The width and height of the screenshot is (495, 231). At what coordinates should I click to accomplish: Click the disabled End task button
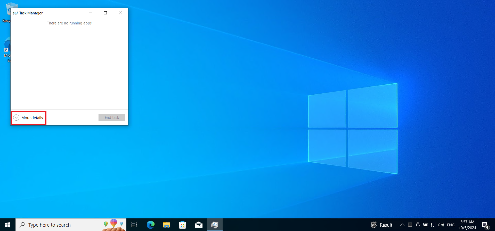(112, 118)
